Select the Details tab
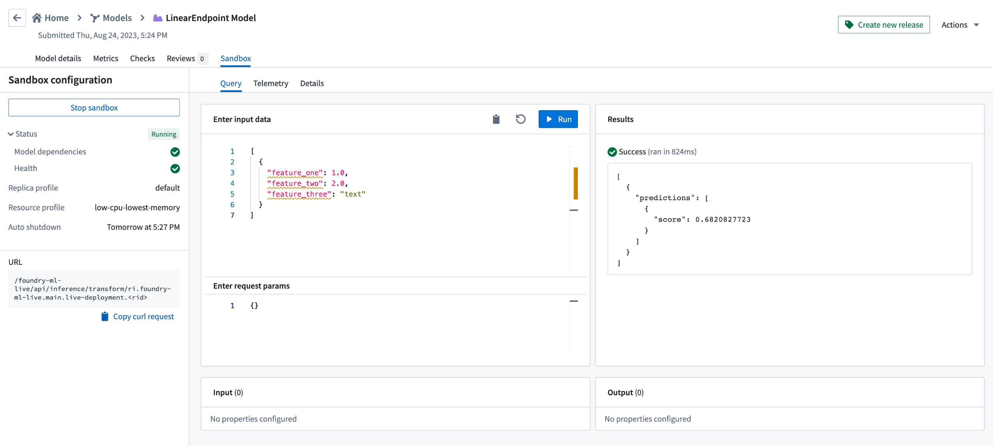 [312, 83]
